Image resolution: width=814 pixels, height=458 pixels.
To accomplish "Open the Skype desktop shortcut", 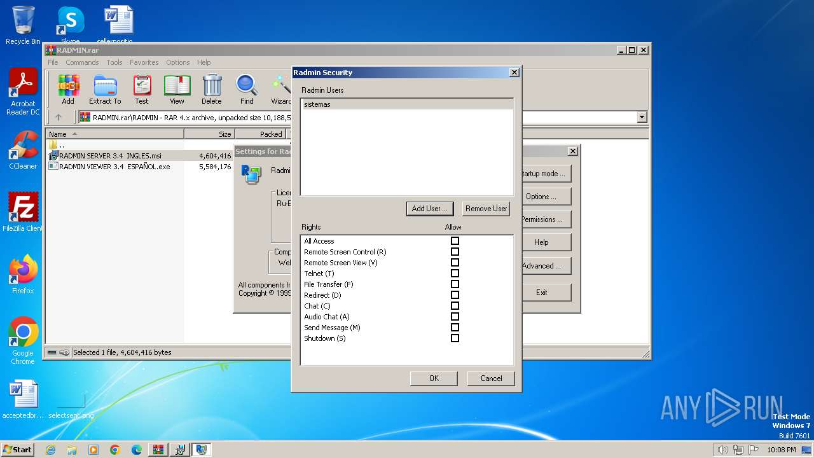I will click(x=70, y=25).
